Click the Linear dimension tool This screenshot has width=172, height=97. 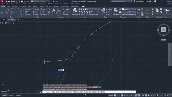[x=66, y=9]
